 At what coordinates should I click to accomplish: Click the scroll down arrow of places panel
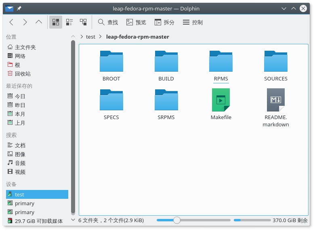pyautogui.click(x=73, y=220)
